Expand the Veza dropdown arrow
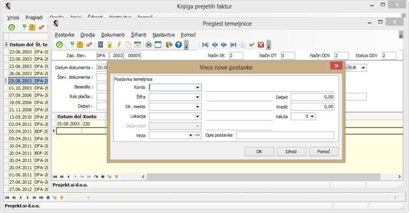 [x=190, y=135]
